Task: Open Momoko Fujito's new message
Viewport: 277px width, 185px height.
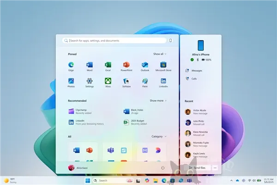Action: [197, 144]
